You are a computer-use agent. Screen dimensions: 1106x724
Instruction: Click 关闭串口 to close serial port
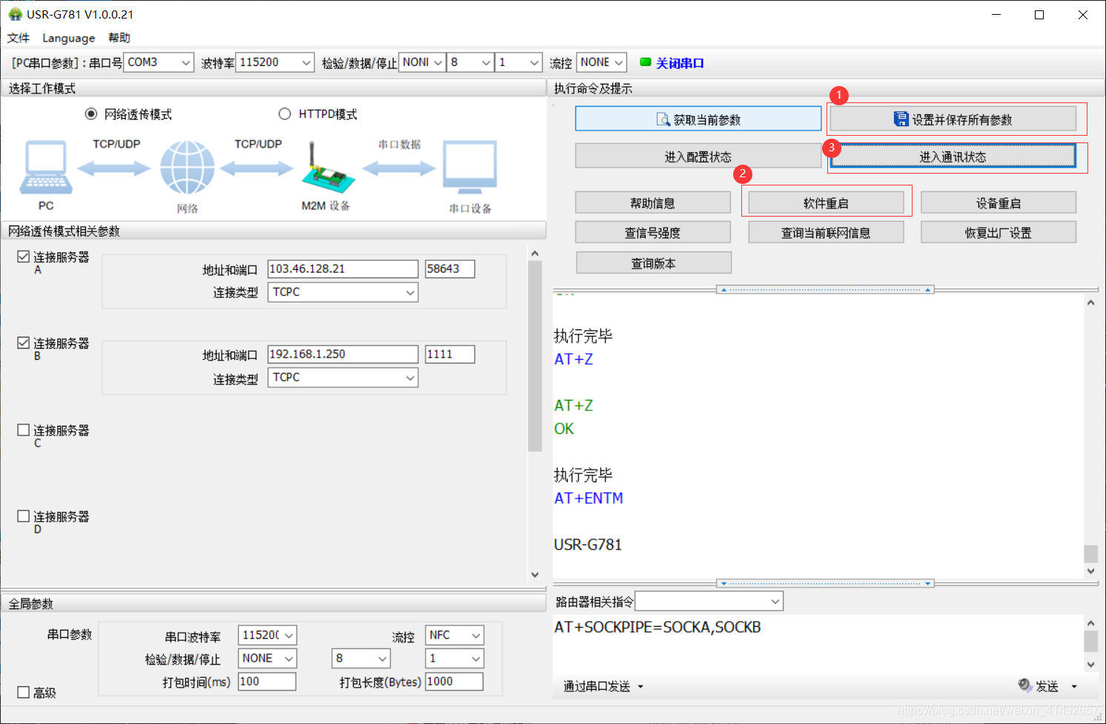pyautogui.click(x=680, y=63)
